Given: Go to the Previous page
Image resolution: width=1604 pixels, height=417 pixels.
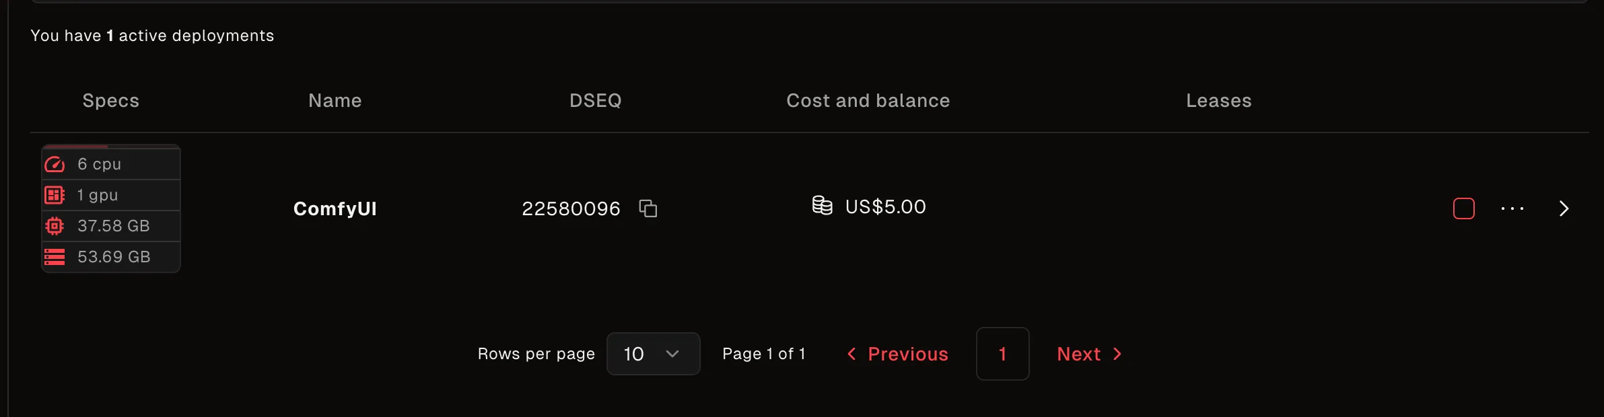Looking at the screenshot, I should point(897,354).
